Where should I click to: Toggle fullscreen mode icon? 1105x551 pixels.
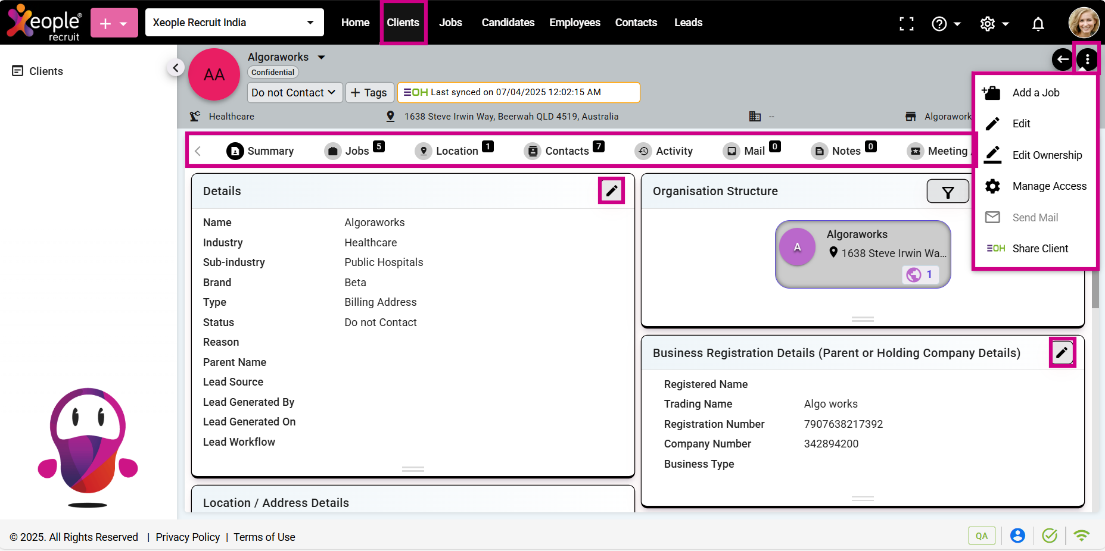906,24
